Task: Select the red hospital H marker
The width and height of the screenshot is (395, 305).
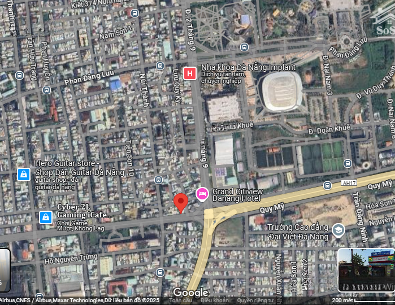Action: coord(190,73)
